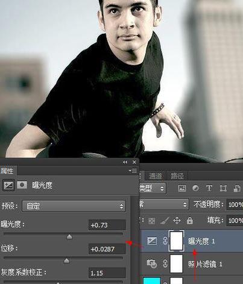Viewport: 243px width, 284px height.
Task: Open the layer filter 类型 dropdown
Action: point(153,188)
